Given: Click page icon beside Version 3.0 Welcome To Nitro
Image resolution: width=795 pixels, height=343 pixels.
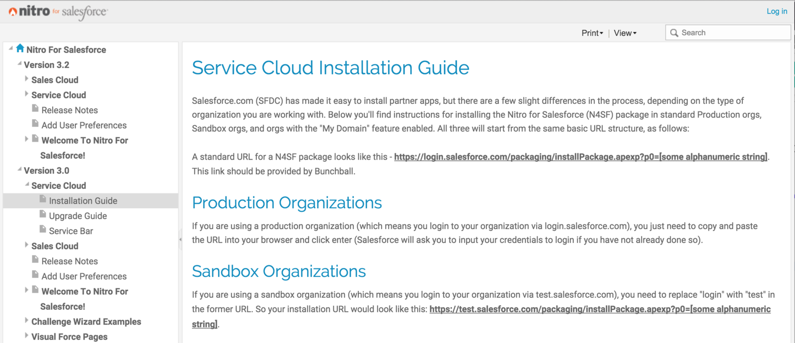Looking at the screenshot, I should tap(35, 290).
